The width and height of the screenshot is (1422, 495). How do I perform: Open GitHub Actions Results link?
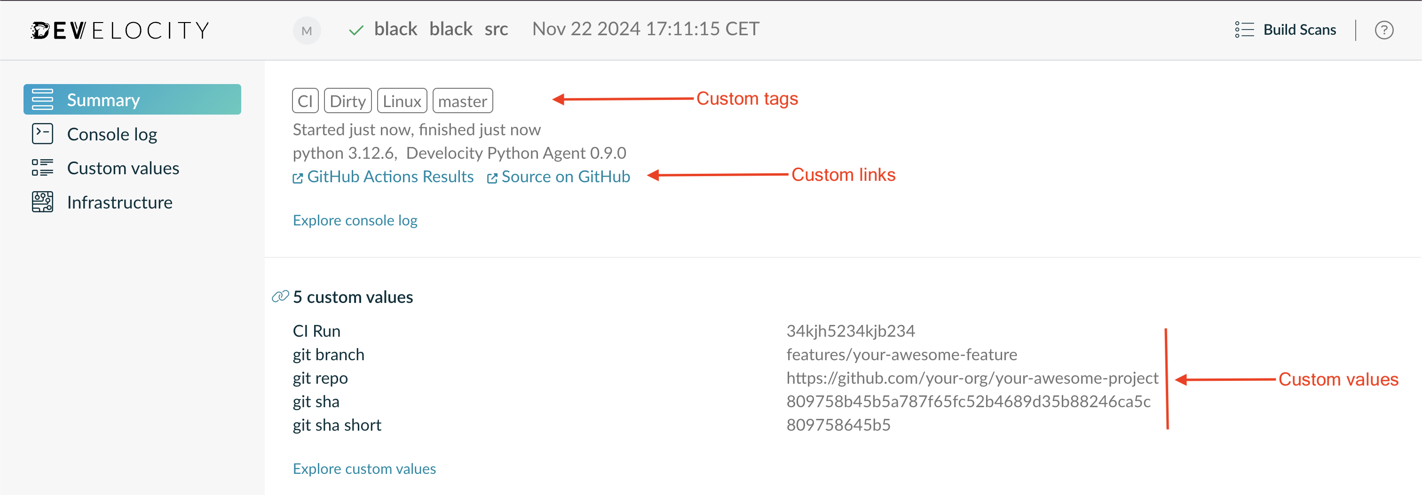click(x=390, y=177)
